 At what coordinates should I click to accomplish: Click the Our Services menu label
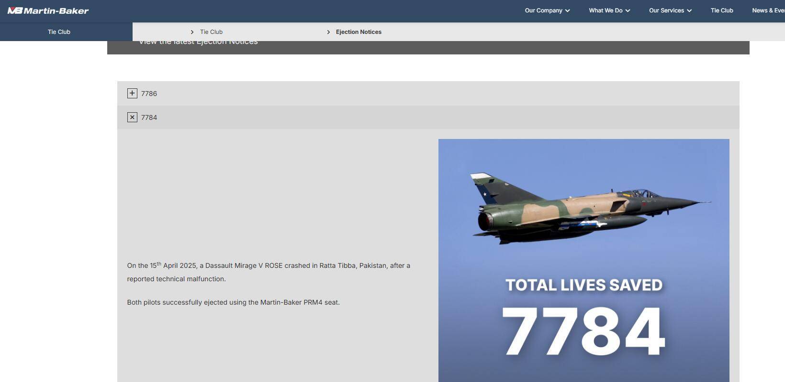tap(666, 11)
